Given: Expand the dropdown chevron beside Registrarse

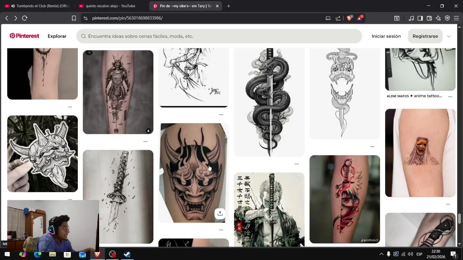Looking at the screenshot, I should (x=449, y=36).
